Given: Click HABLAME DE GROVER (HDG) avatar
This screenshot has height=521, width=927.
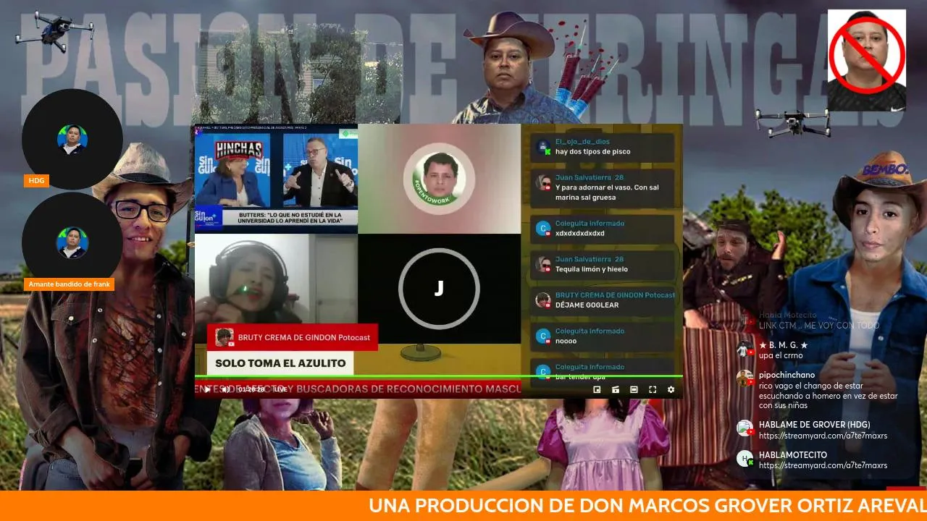Looking at the screenshot, I should pos(744,428).
